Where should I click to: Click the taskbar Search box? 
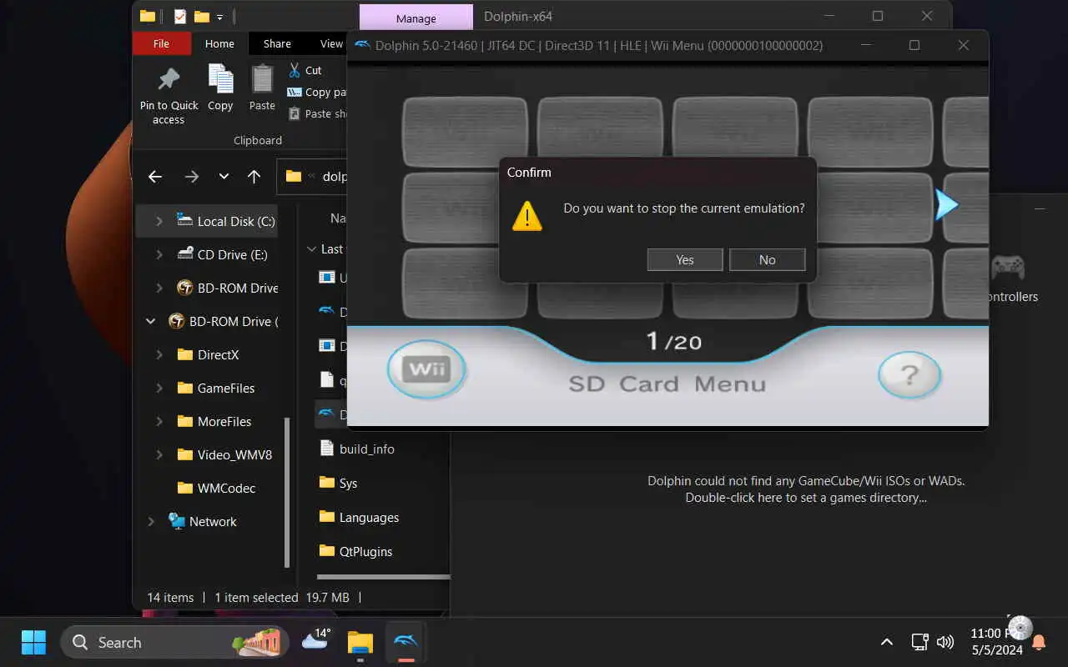coord(174,642)
